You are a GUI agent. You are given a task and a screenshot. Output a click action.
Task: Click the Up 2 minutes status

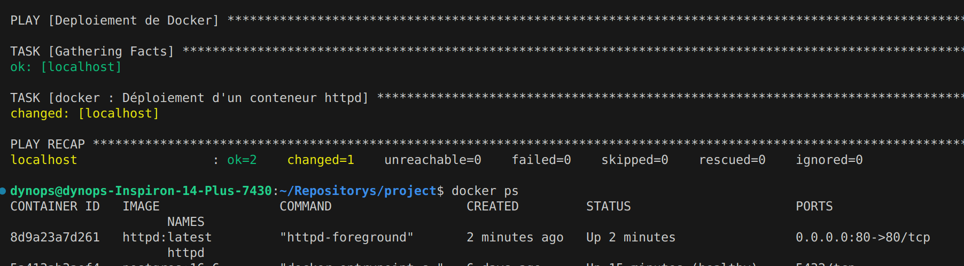tap(631, 237)
